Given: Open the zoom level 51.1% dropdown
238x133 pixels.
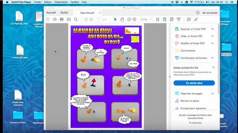Looking at the screenshot, I should click(146, 19).
